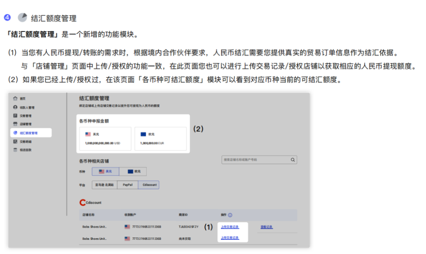
Task: Switch currency filter back to 美元
Action: coord(106,171)
